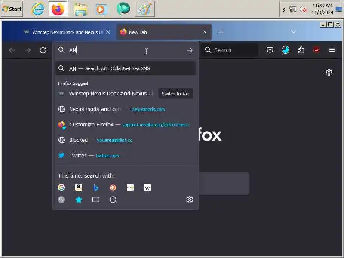Show hidden system tray icons
Viewport: 344px width, 258px height.
283,9
